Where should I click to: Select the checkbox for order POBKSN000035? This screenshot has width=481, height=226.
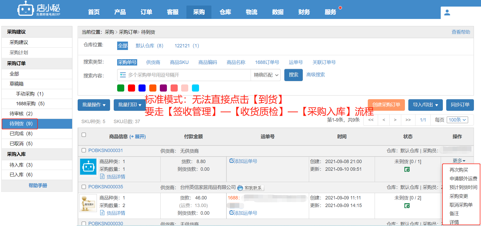click(84, 187)
